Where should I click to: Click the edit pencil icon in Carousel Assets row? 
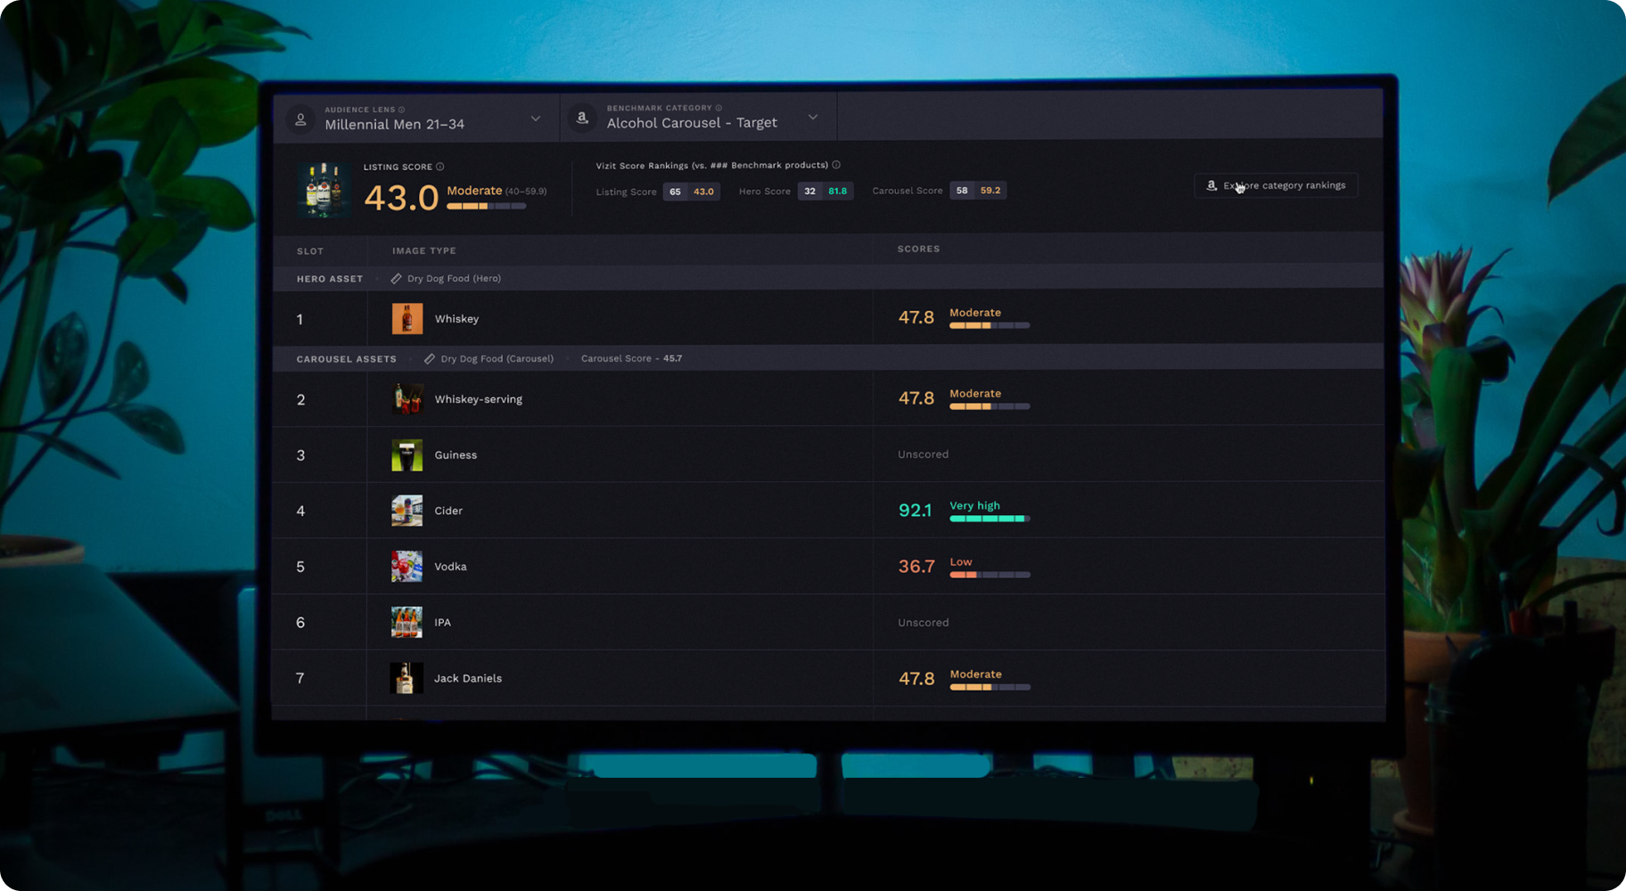pyautogui.click(x=429, y=359)
